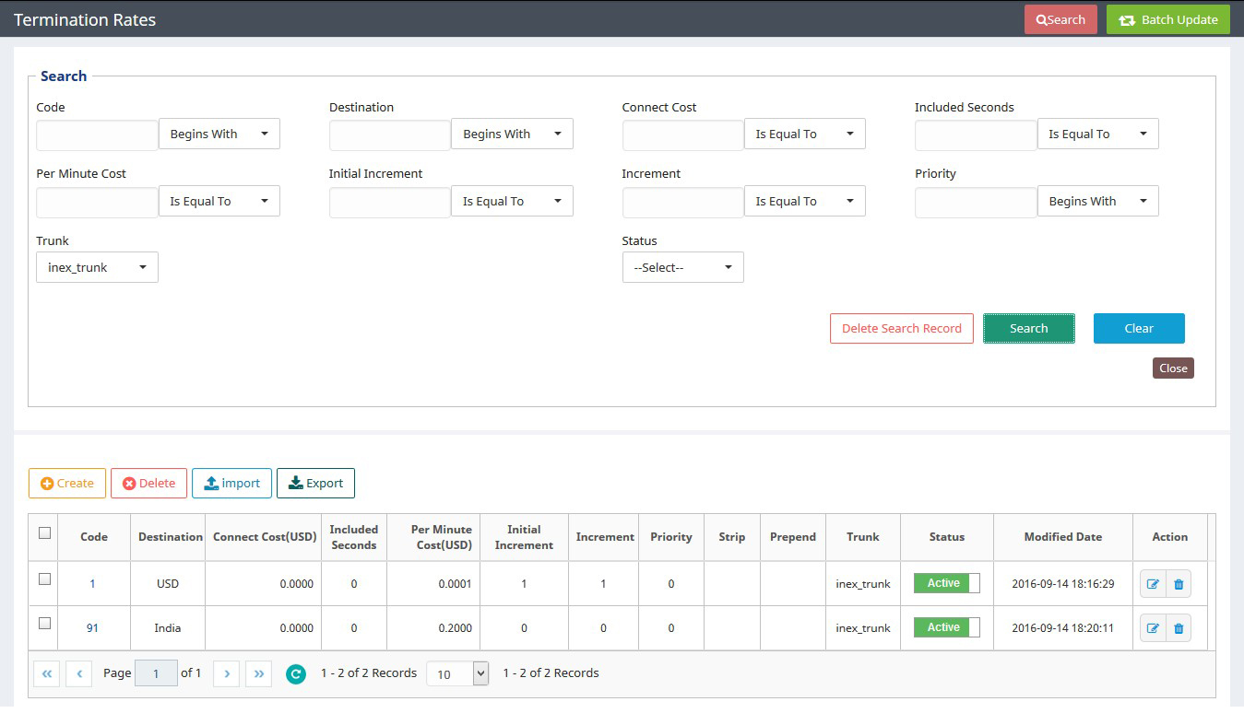Click the page number input box
Viewport: 1244px width, 725px height.
[x=156, y=673]
